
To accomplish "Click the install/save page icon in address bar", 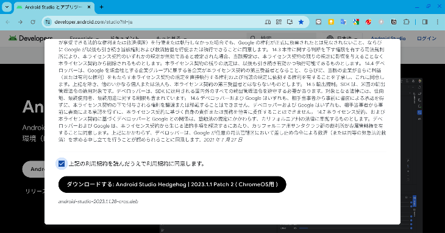I will [290, 22].
